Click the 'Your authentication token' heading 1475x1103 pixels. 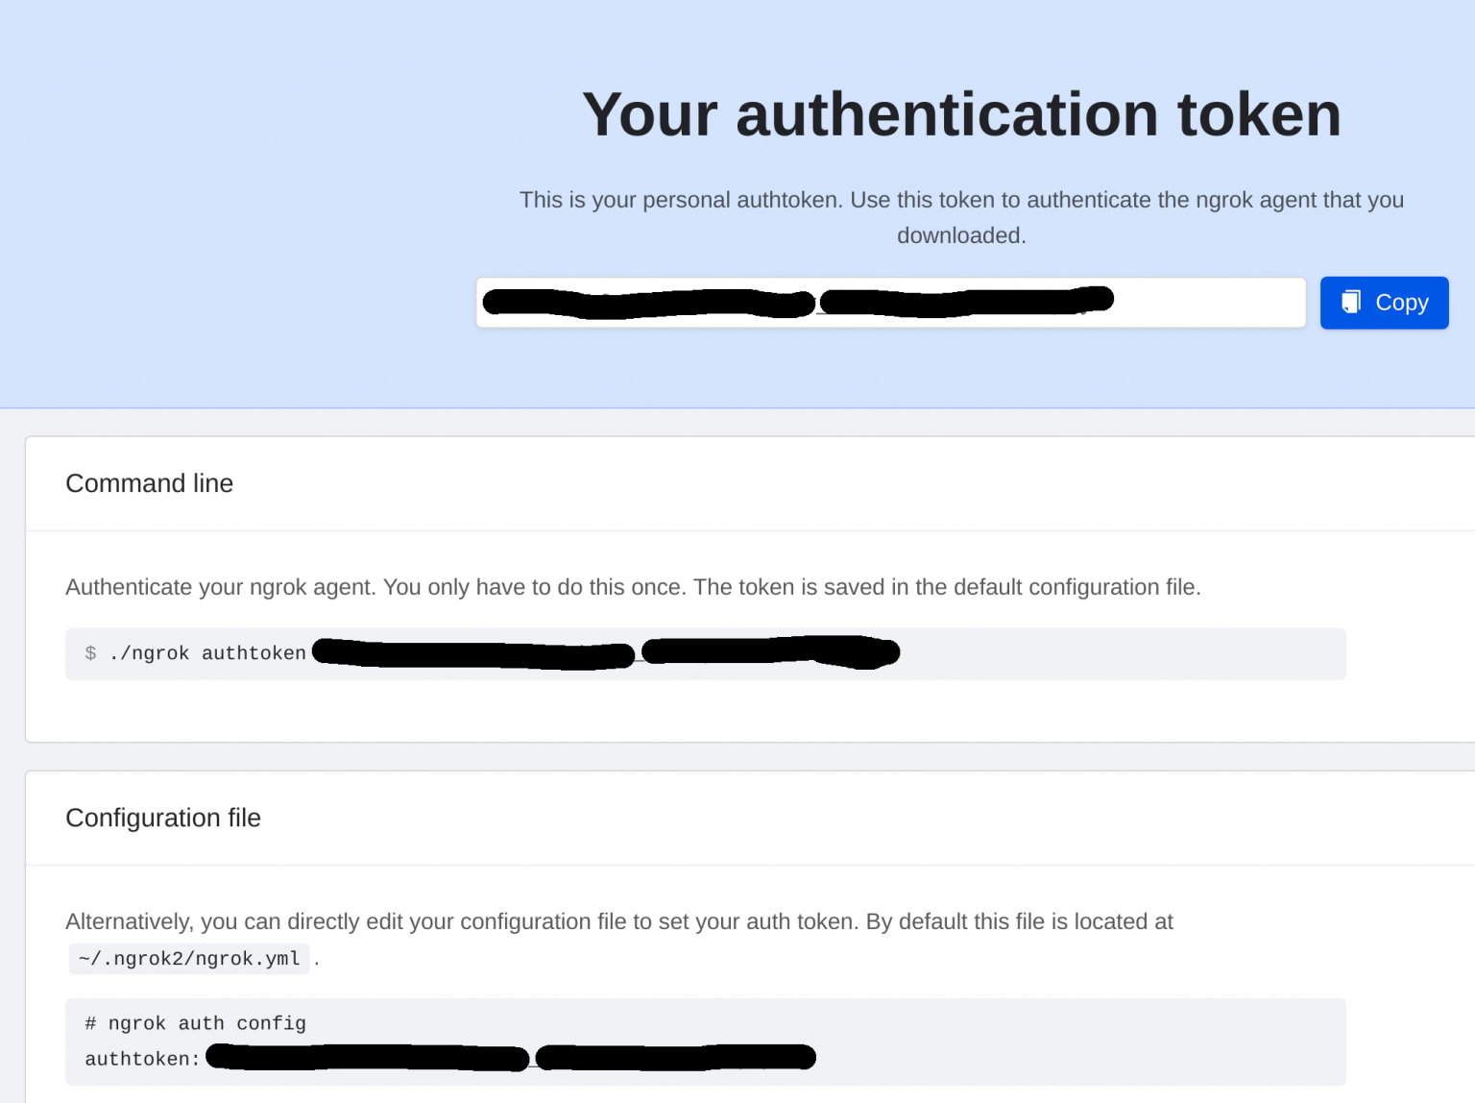960,114
